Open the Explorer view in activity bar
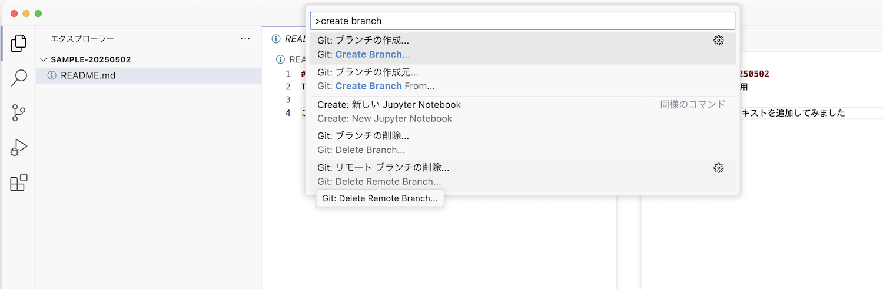Image resolution: width=883 pixels, height=289 pixels. (19, 42)
